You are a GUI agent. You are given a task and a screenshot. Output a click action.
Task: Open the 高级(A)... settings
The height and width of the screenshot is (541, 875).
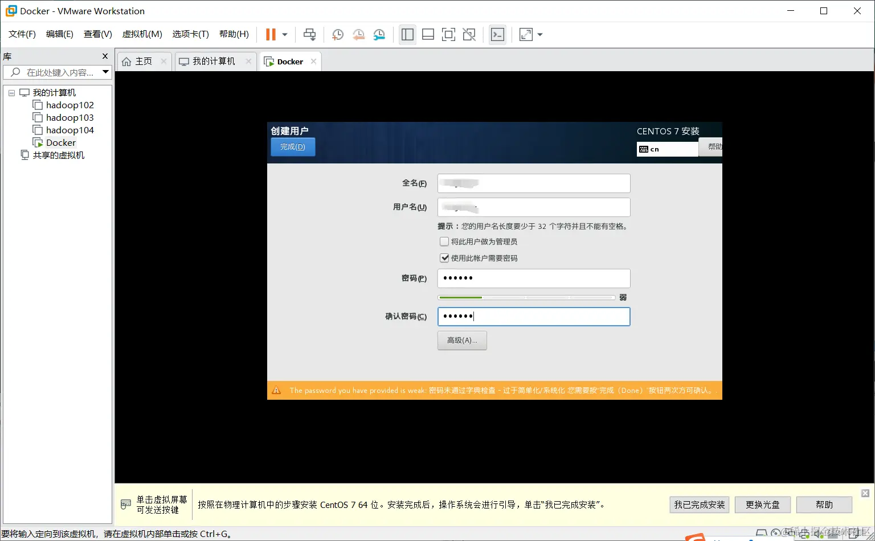462,341
